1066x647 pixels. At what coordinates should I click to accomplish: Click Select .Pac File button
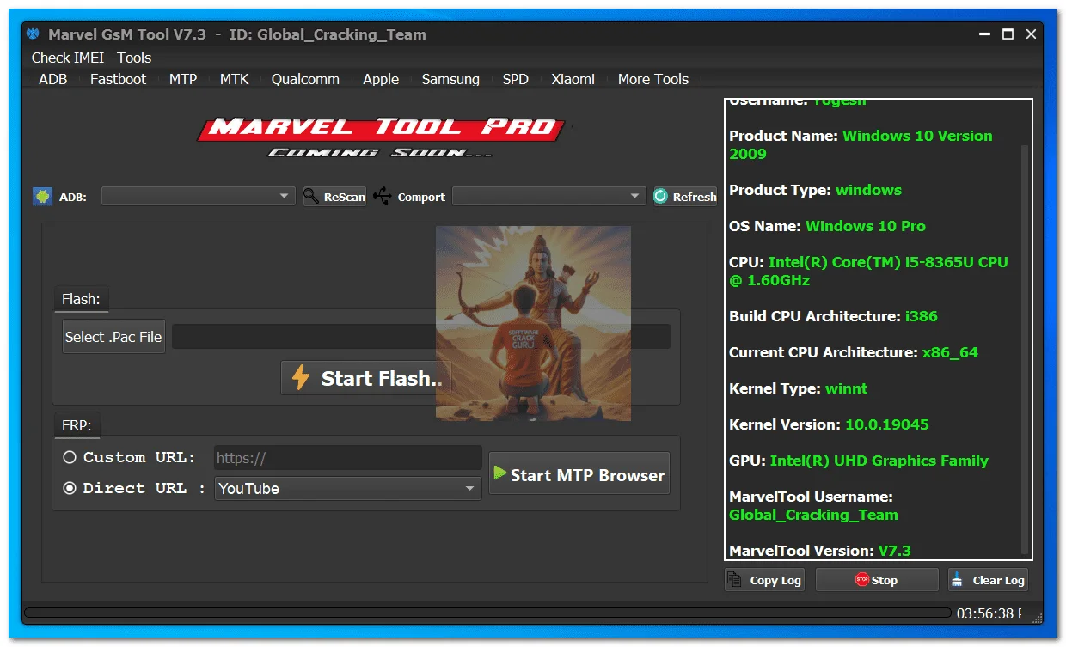tap(113, 337)
